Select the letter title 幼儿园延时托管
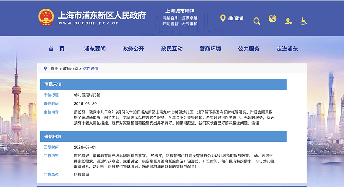The height and width of the screenshot is (187, 344). (87, 95)
